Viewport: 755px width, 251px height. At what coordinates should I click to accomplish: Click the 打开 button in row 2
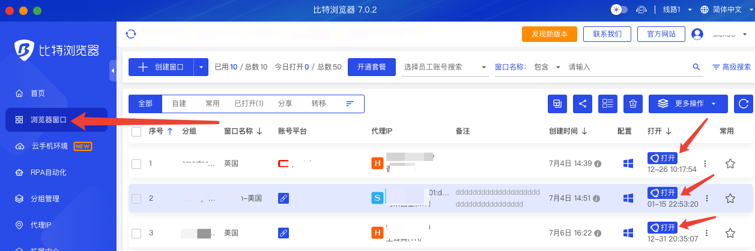pyautogui.click(x=663, y=193)
